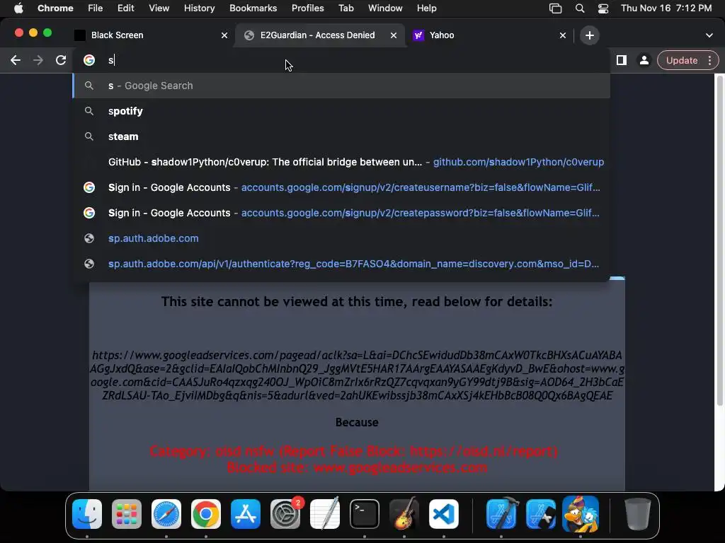Open Visual Studio Code from the Dock
The width and height of the screenshot is (725, 543).
click(x=444, y=514)
